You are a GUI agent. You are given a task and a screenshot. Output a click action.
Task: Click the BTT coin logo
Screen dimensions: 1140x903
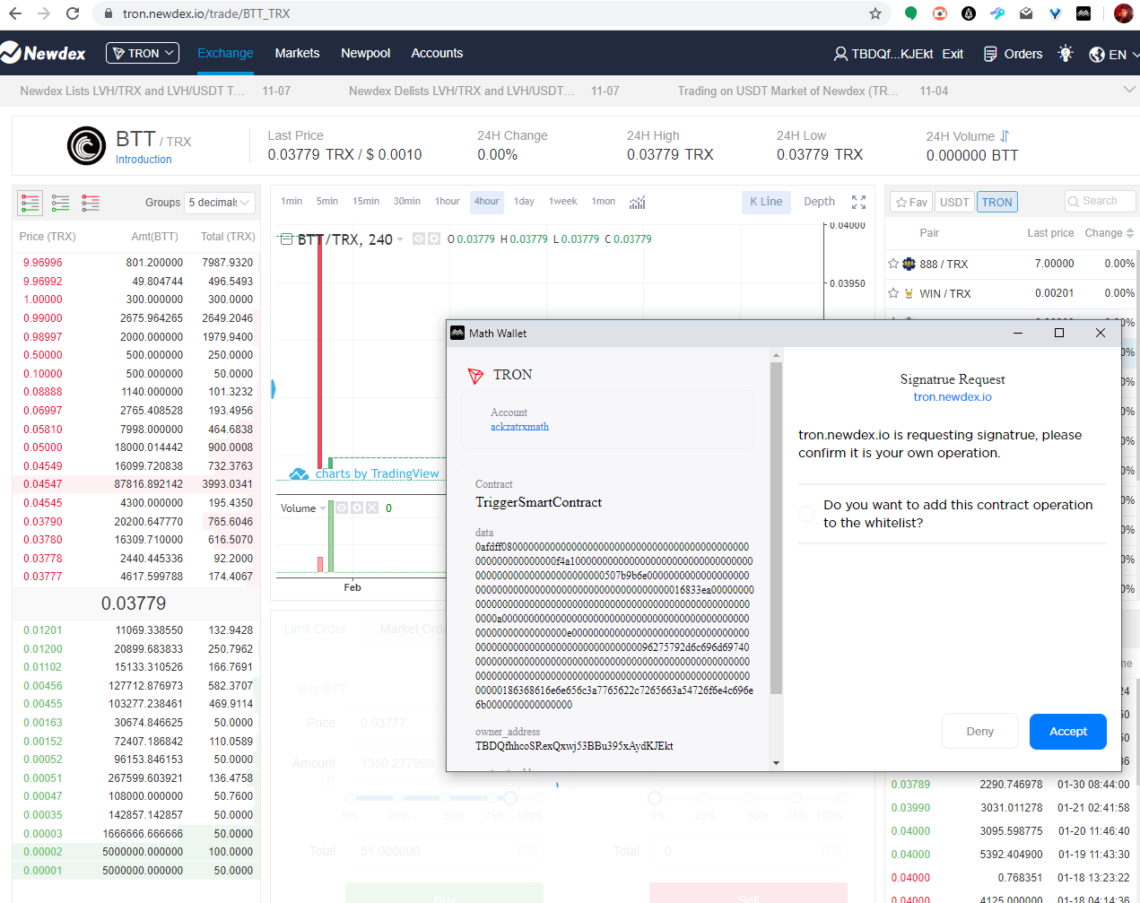(87, 145)
